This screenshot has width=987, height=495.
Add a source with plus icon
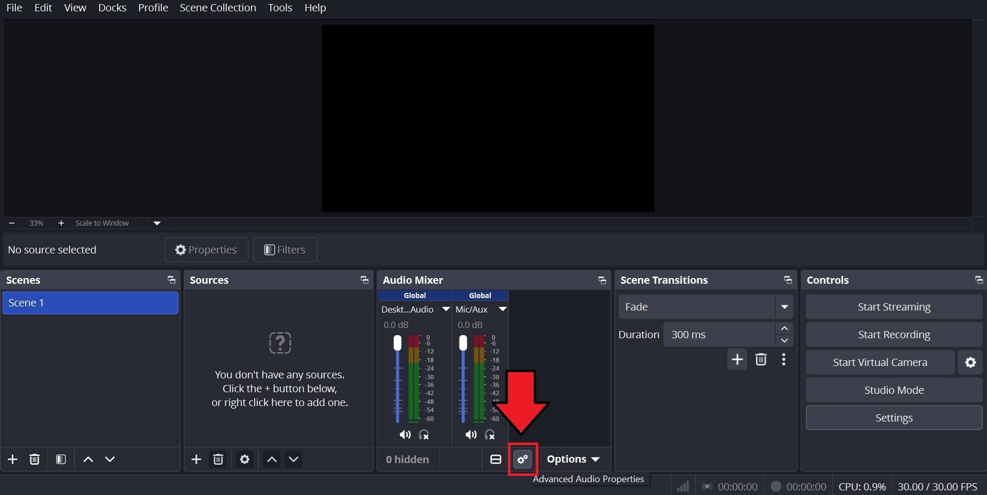click(x=196, y=459)
